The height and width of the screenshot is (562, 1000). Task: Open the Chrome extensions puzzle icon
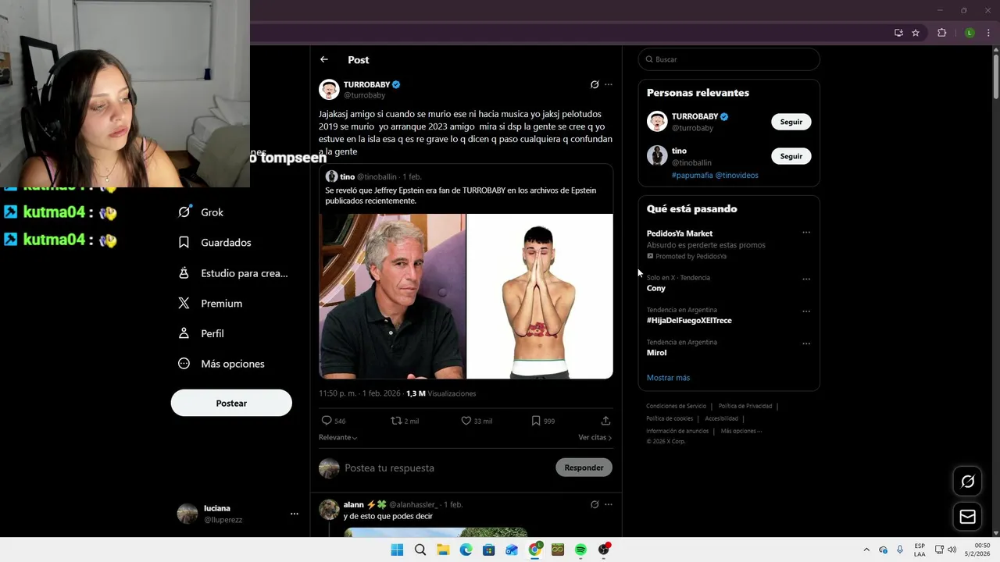tap(941, 33)
